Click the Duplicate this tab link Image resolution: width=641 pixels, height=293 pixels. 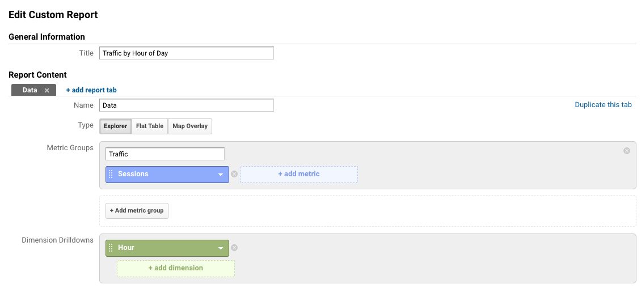pyautogui.click(x=603, y=105)
